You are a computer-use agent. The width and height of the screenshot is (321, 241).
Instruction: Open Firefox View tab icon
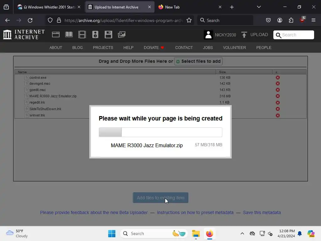6,7
